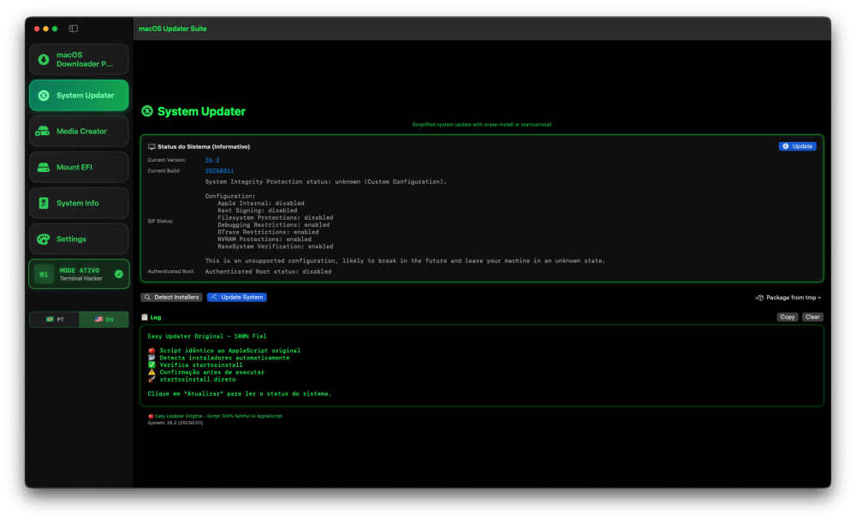Screen dimensions: 856x521
Task: Click the US flag icon
Action: pos(98,320)
